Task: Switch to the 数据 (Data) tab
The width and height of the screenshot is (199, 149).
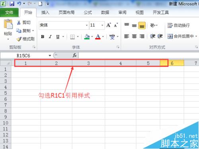Action: click(x=105, y=12)
